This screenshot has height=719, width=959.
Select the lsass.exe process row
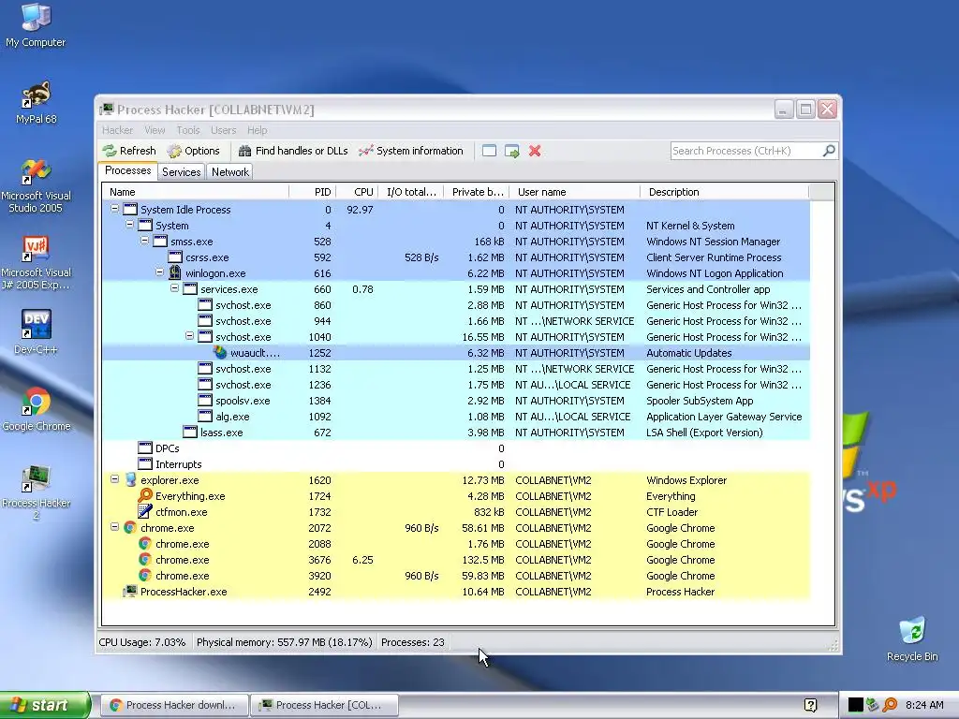[x=456, y=433]
